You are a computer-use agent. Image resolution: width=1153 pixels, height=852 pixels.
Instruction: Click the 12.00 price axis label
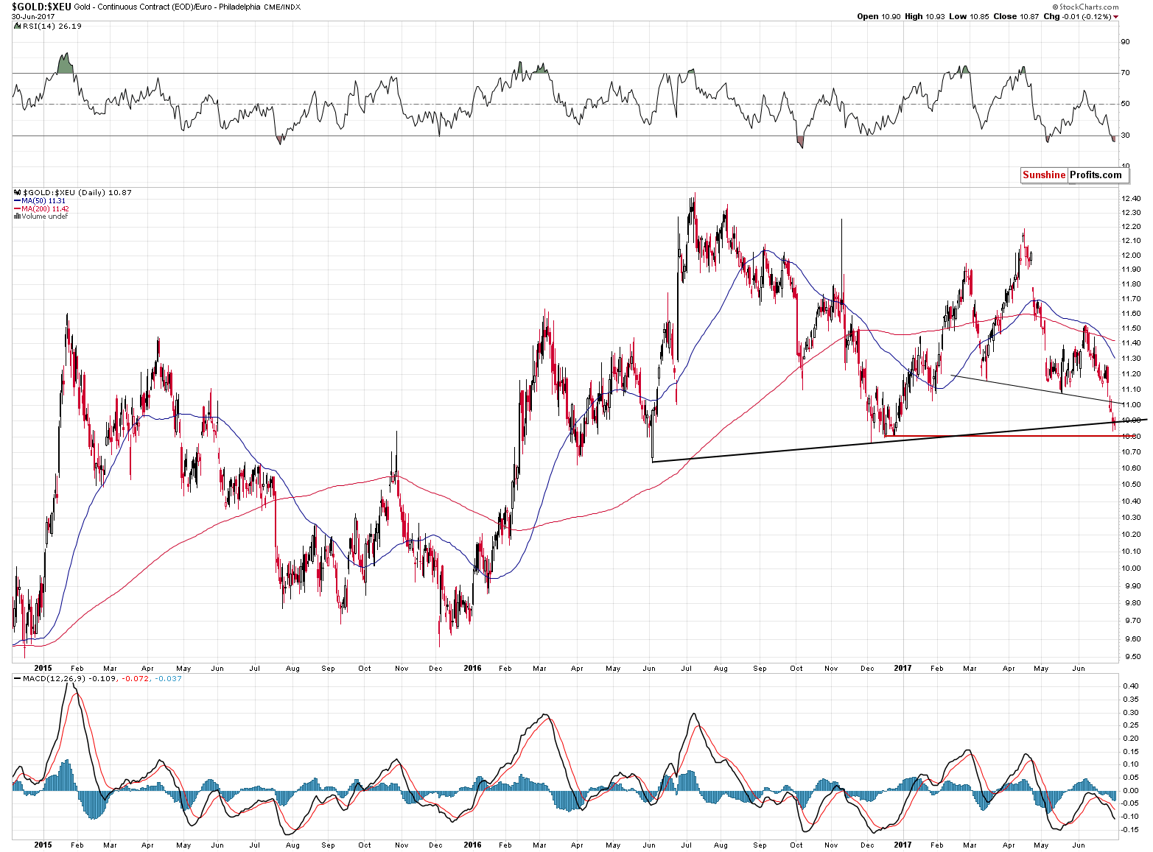pos(1131,256)
